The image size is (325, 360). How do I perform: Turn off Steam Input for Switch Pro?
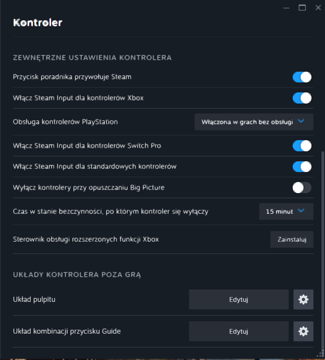coord(302,146)
